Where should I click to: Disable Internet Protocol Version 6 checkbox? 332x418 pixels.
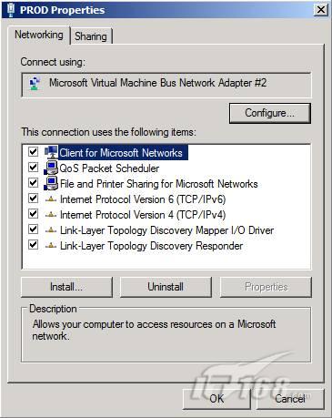[x=33, y=199]
